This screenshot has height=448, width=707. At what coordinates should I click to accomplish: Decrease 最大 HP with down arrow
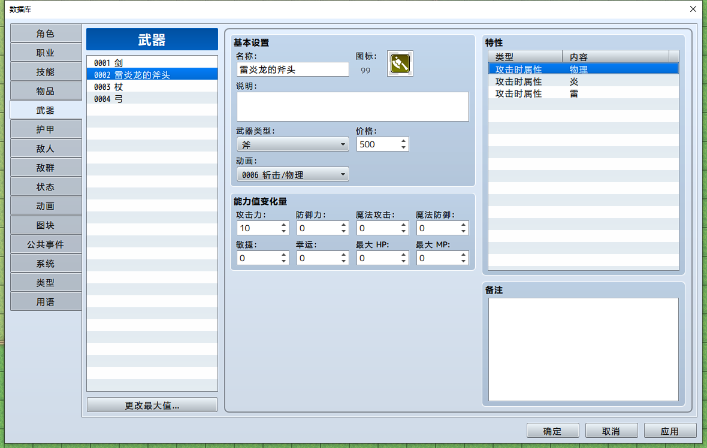coord(404,261)
